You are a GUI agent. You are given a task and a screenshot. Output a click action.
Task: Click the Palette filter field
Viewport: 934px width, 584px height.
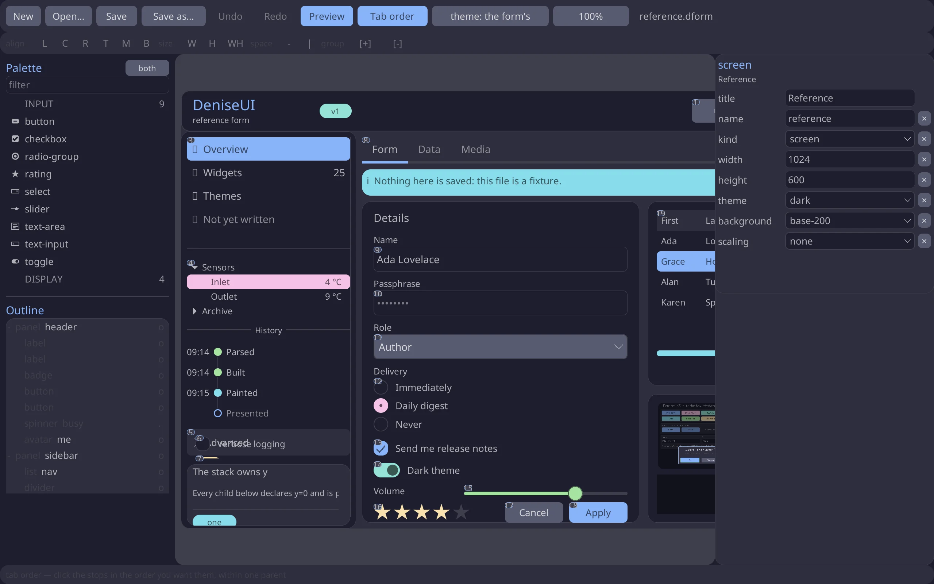point(88,85)
